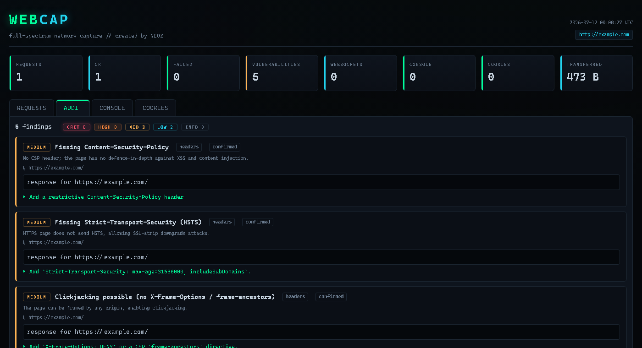The height and width of the screenshot is (348, 642).
Task: Click the confirmed tag on Content-Security-Policy finding
Action: (225, 147)
